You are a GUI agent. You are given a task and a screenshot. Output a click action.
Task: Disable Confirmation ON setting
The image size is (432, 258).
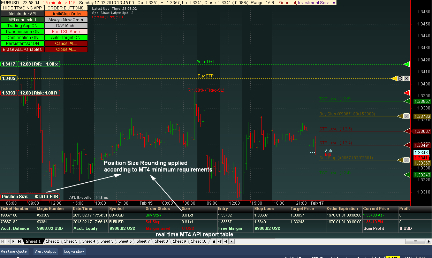point(22,38)
